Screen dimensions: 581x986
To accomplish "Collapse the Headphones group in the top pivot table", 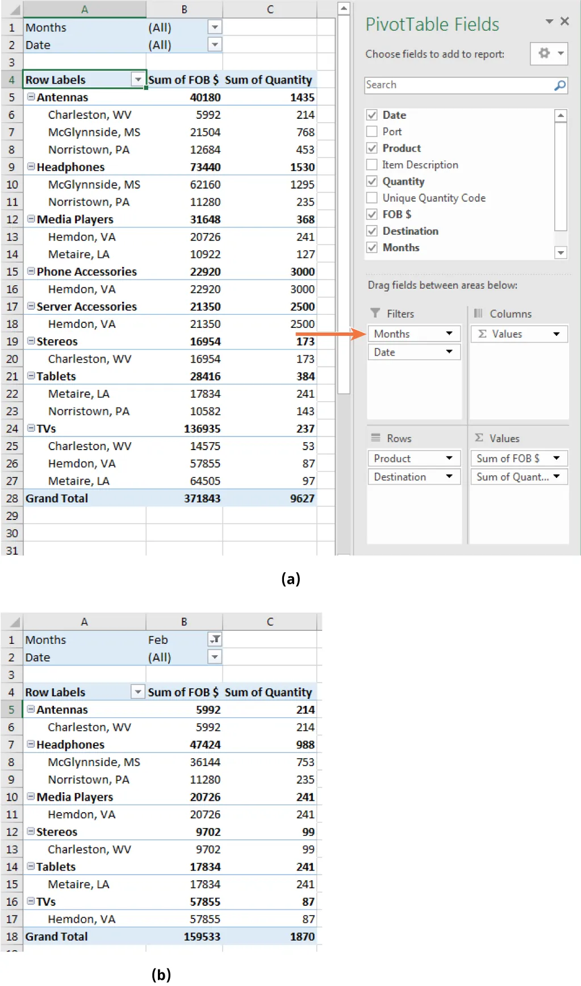I will click(31, 167).
